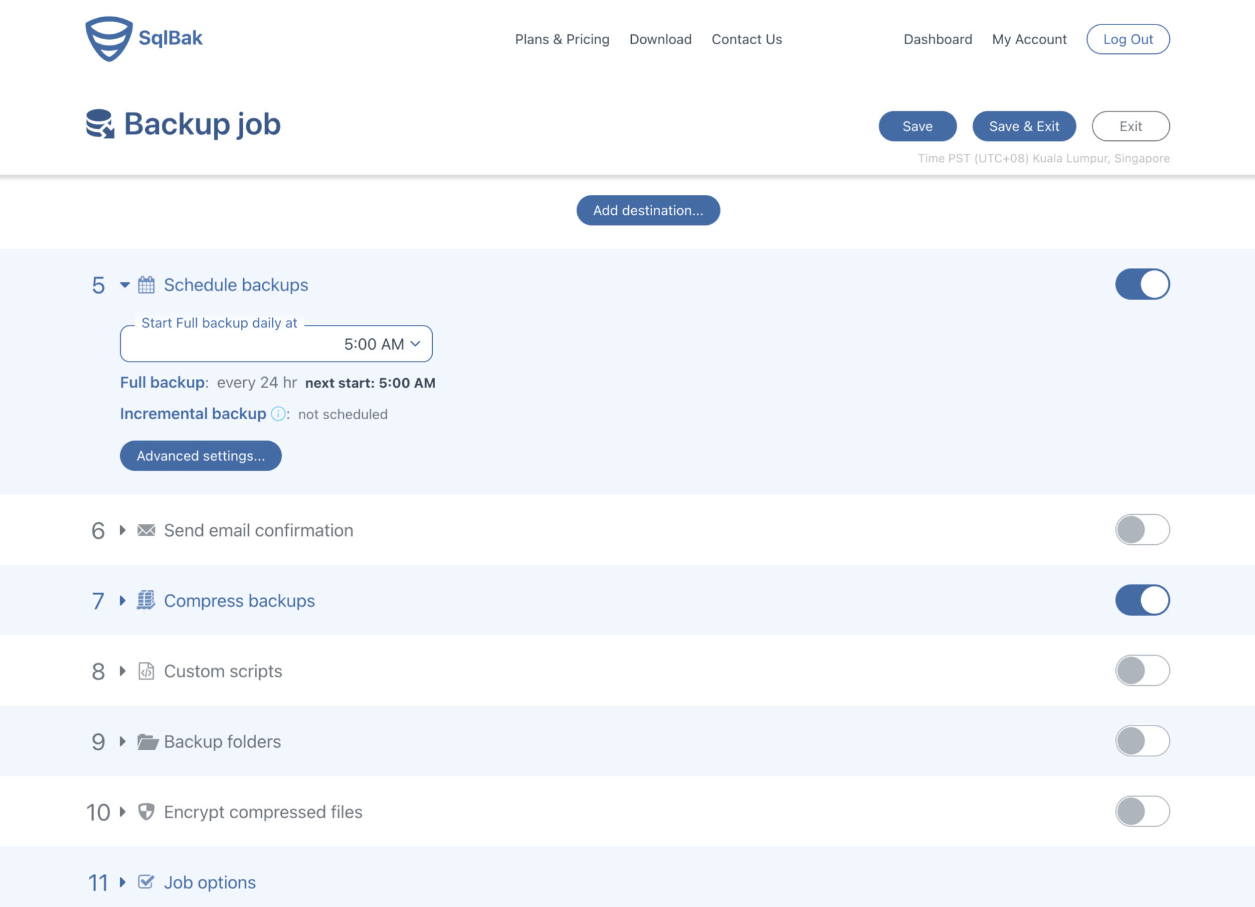Click the Incremental backup info icon
The width and height of the screenshot is (1255, 907).
click(x=278, y=414)
